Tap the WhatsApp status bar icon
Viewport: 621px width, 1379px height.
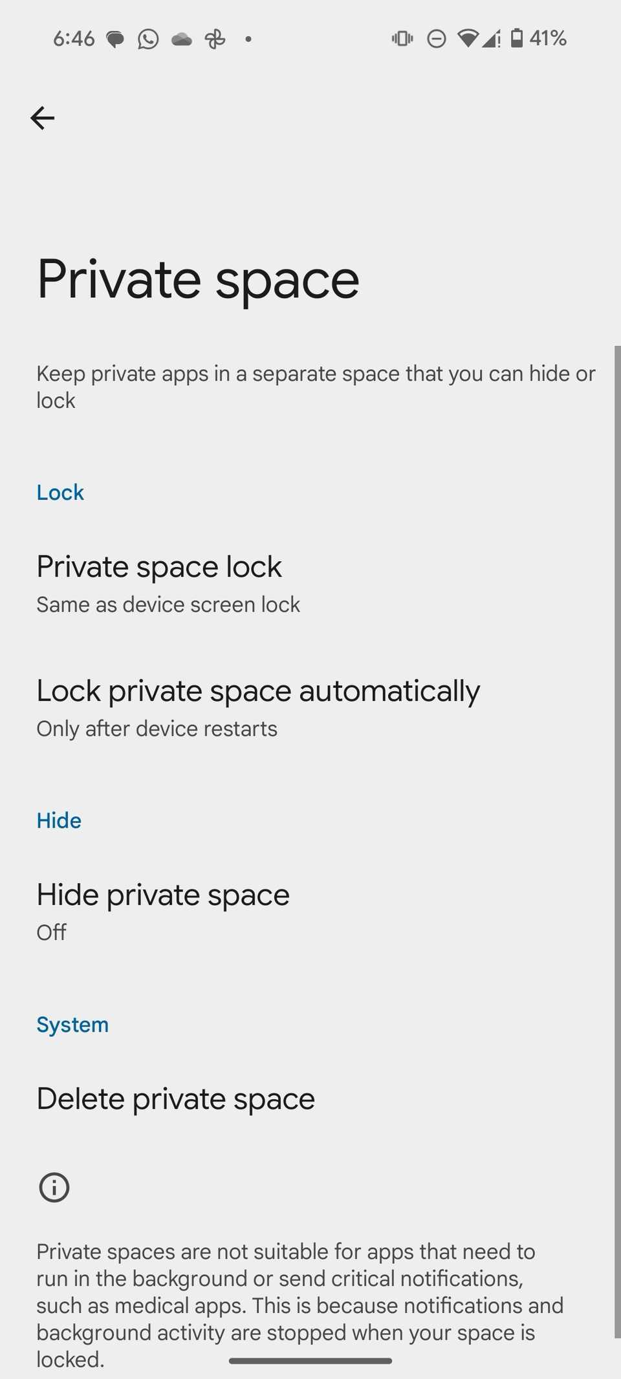pos(148,39)
